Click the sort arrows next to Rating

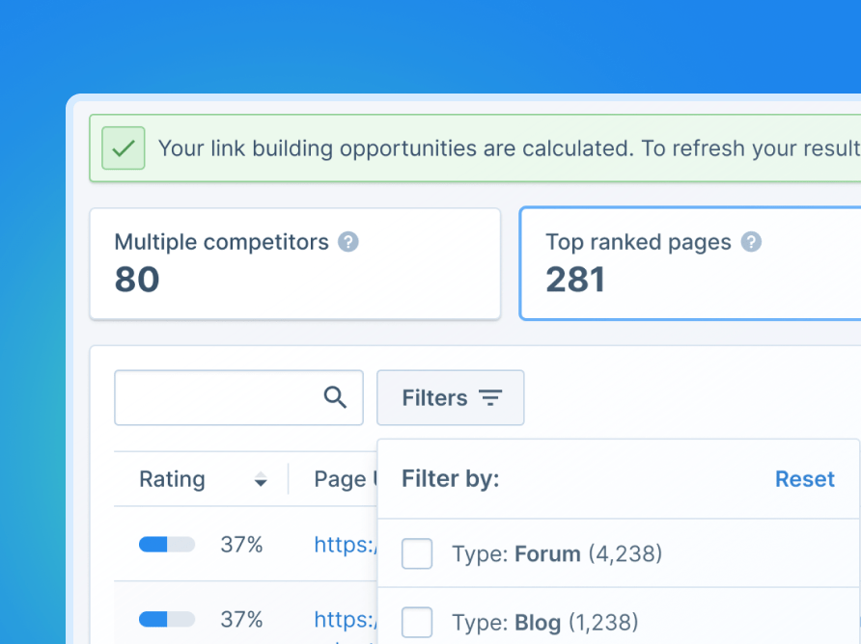261,479
